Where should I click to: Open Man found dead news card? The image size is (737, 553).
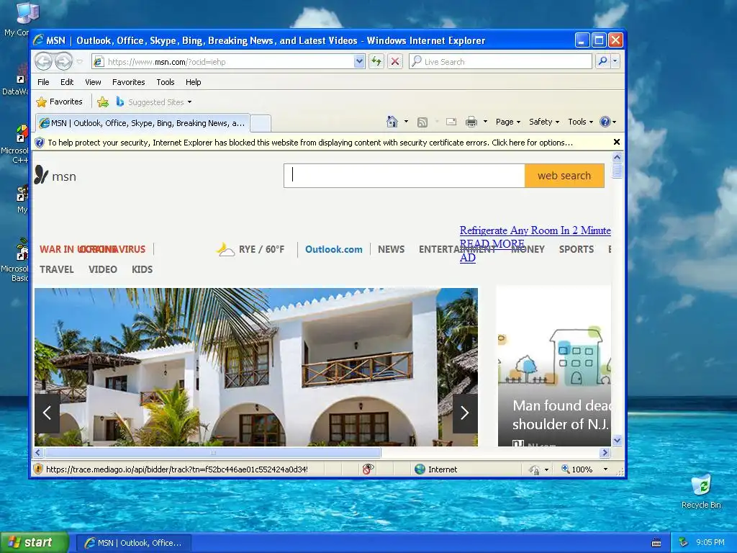click(555, 367)
